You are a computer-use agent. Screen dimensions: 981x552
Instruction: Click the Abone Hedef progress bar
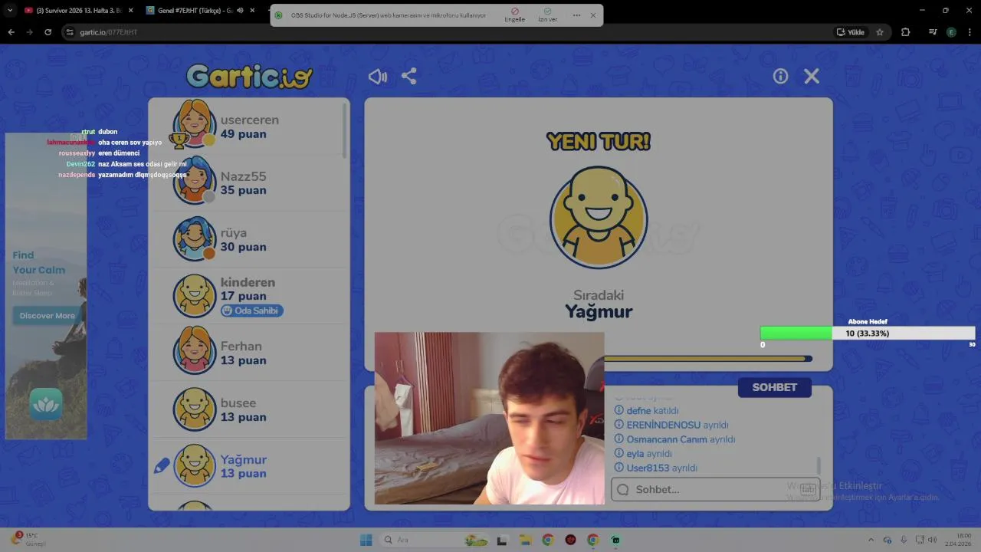868,333
